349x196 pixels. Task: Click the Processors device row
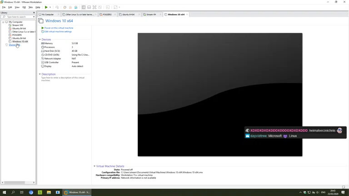coord(65,47)
